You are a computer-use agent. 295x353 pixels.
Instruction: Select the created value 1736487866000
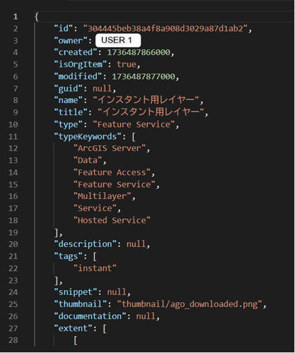139,53
